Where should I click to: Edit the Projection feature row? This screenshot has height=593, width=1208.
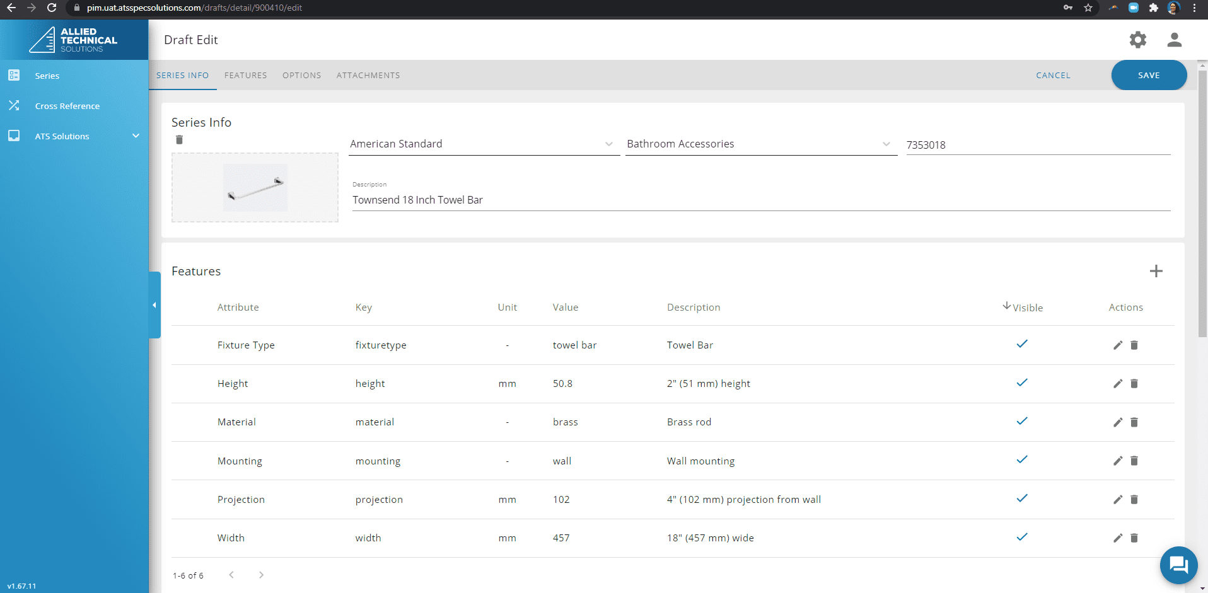(x=1118, y=500)
